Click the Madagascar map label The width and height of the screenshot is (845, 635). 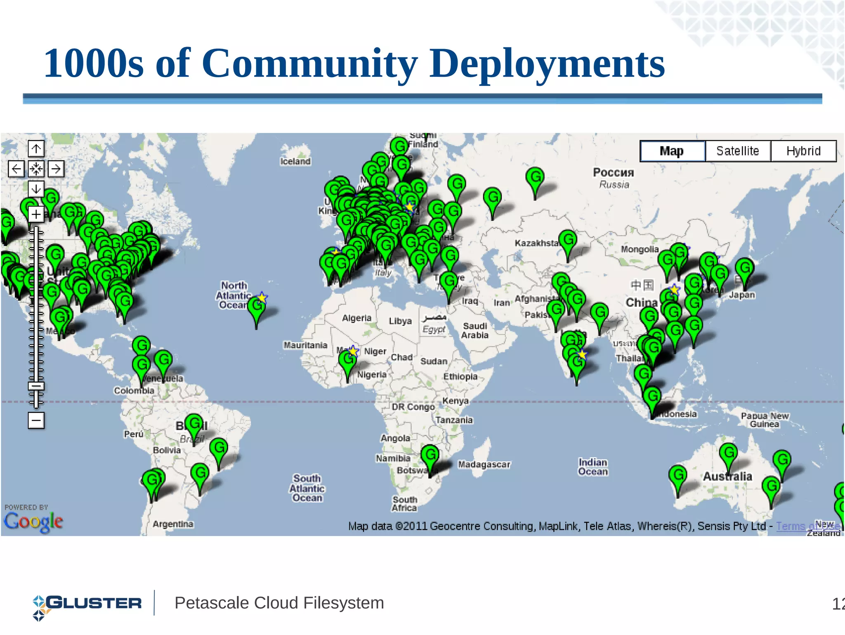pyautogui.click(x=484, y=465)
